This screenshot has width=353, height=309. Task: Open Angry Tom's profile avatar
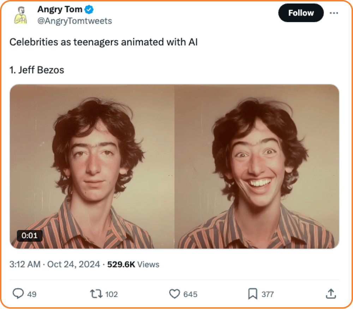[x=20, y=15]
